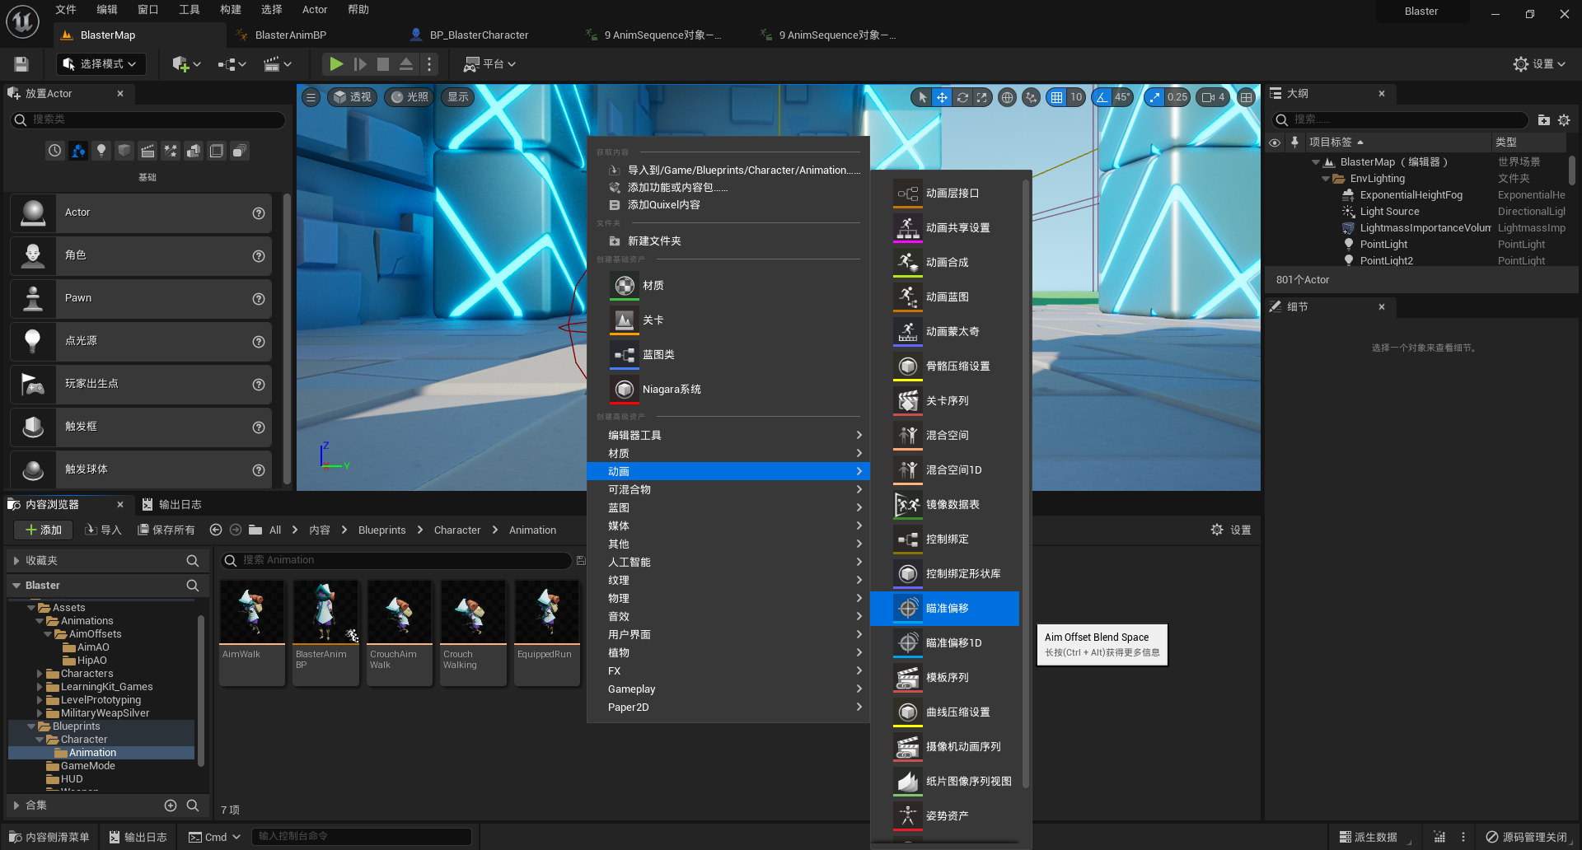Choose the Control Rig asset icon

pos(908,539)
